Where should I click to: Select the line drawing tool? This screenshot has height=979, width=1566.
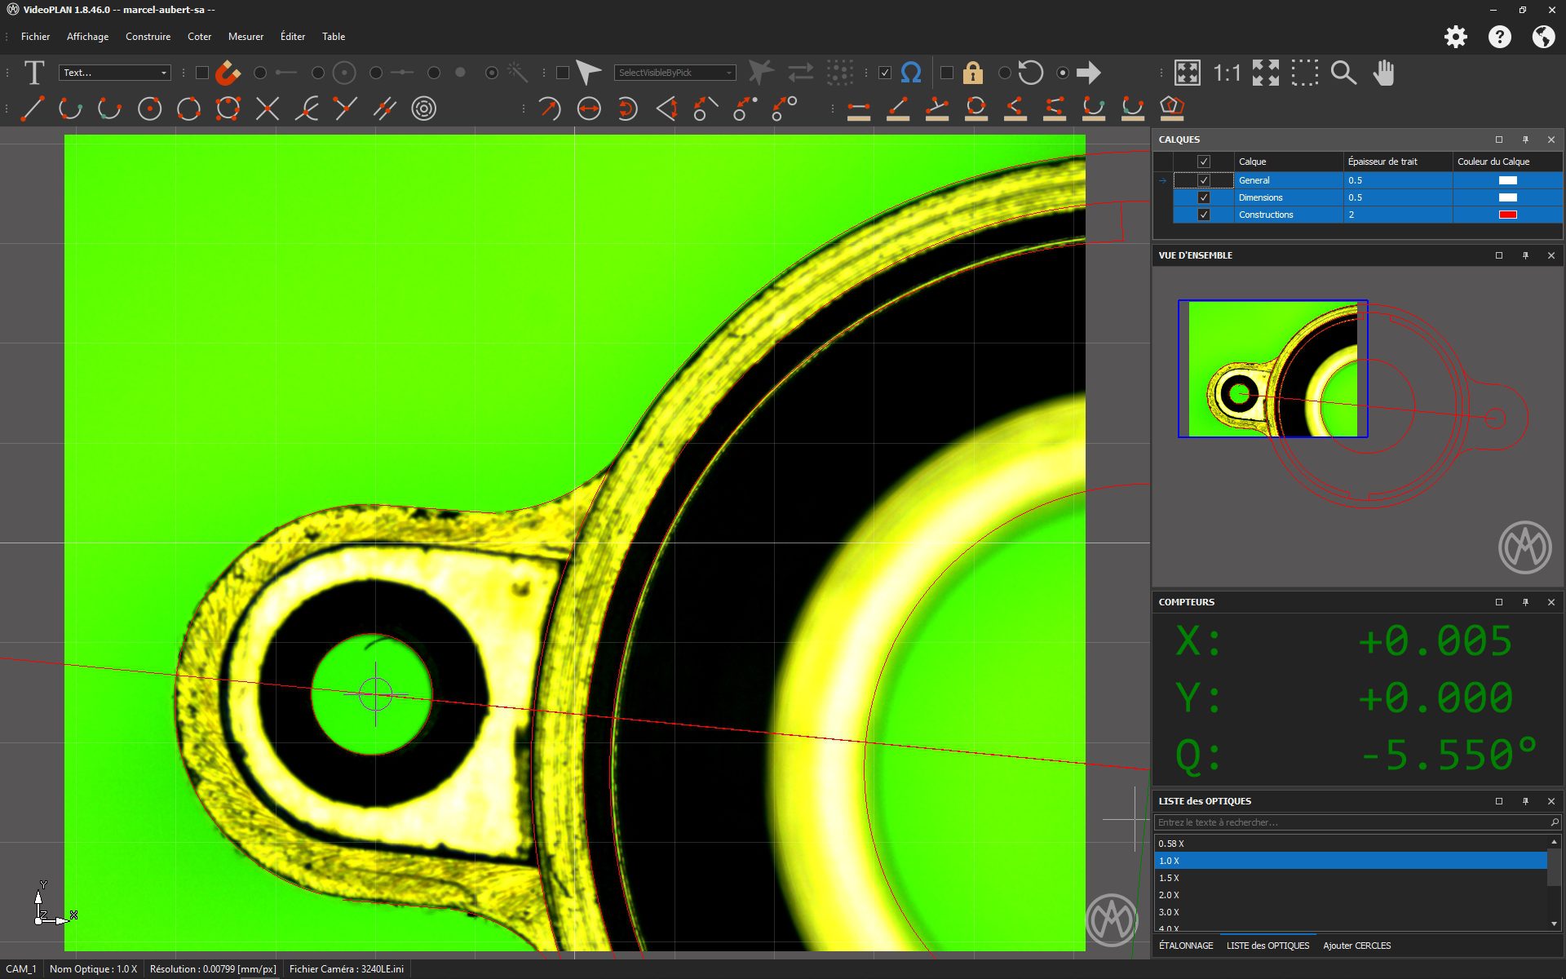pos(32,109)
